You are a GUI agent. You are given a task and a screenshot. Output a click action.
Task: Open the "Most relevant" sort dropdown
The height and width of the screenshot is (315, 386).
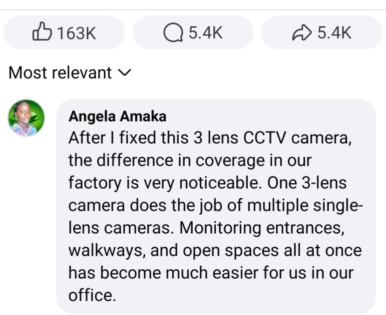(60, 72)
